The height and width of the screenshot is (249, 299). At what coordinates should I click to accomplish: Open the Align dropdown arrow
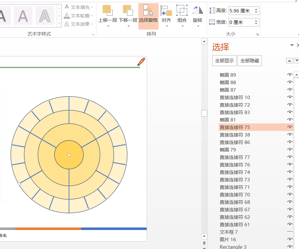point(167,26)
